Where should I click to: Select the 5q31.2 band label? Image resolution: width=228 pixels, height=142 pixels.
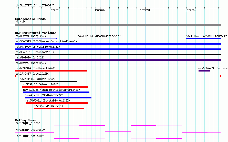20,22
